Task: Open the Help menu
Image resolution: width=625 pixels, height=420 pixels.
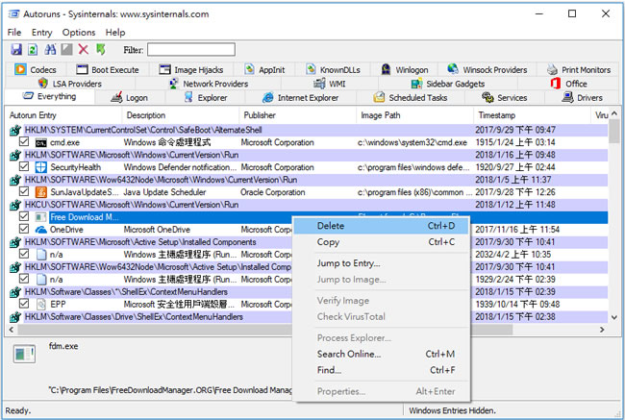Action: coord(115,33)
